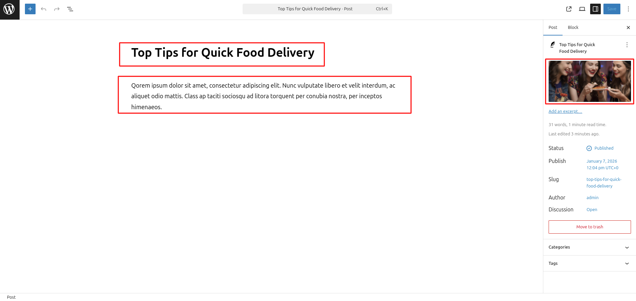The width and height of the screenshot is (636, 301).
Task: Close the settings sidebar with X
Action: (628, 28)
